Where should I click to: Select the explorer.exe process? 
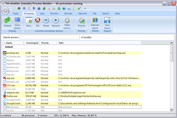pos(72,93)
